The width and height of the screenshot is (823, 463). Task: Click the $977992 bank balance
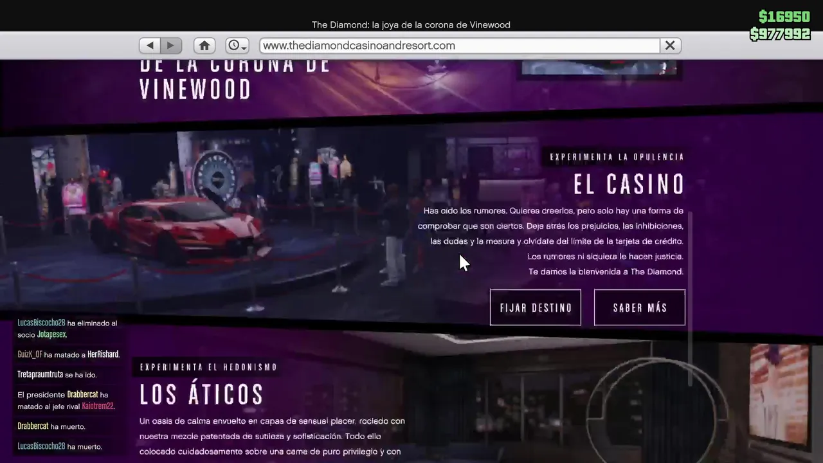click(x=780, y=34)
